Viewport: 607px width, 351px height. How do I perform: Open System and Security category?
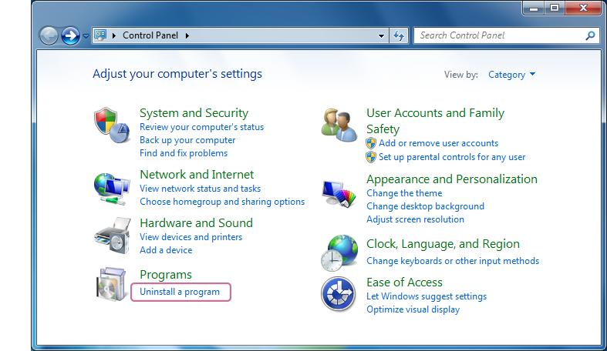click(x=194, y=112)
